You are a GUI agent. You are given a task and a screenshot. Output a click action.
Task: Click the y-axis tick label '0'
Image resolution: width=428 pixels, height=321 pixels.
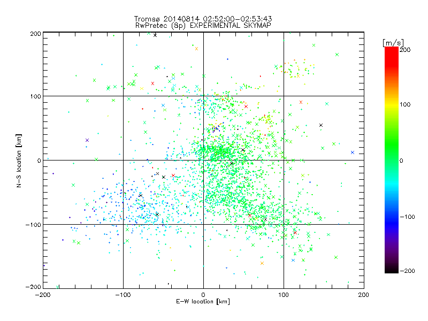pos(39,161)
